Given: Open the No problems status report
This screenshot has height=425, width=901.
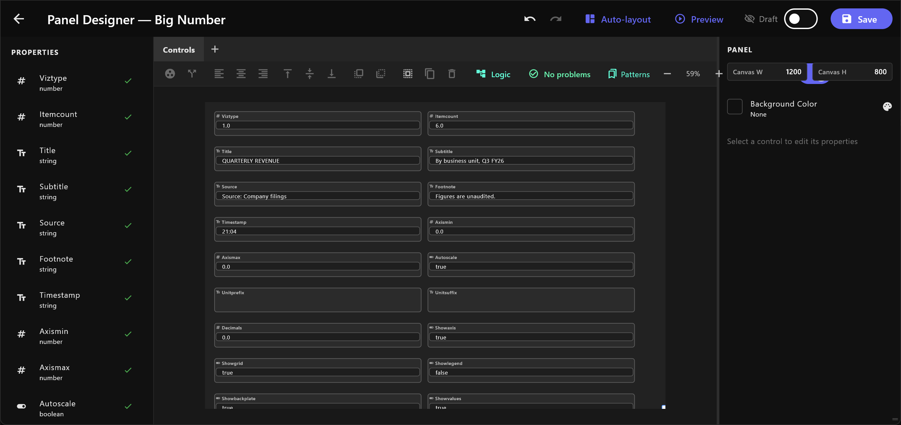Looking at the screenshot, I should click(560, 74).
